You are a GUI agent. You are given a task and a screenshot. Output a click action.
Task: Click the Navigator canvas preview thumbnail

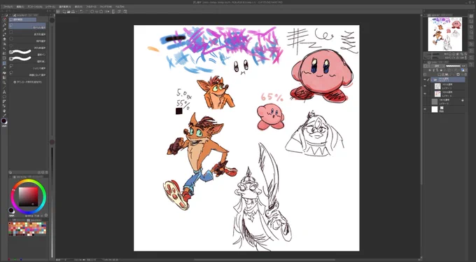[444, 34]
